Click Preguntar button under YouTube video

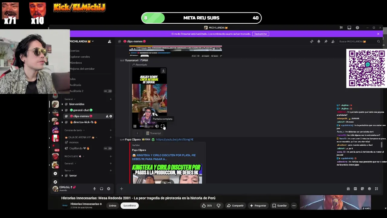[258, 206]
